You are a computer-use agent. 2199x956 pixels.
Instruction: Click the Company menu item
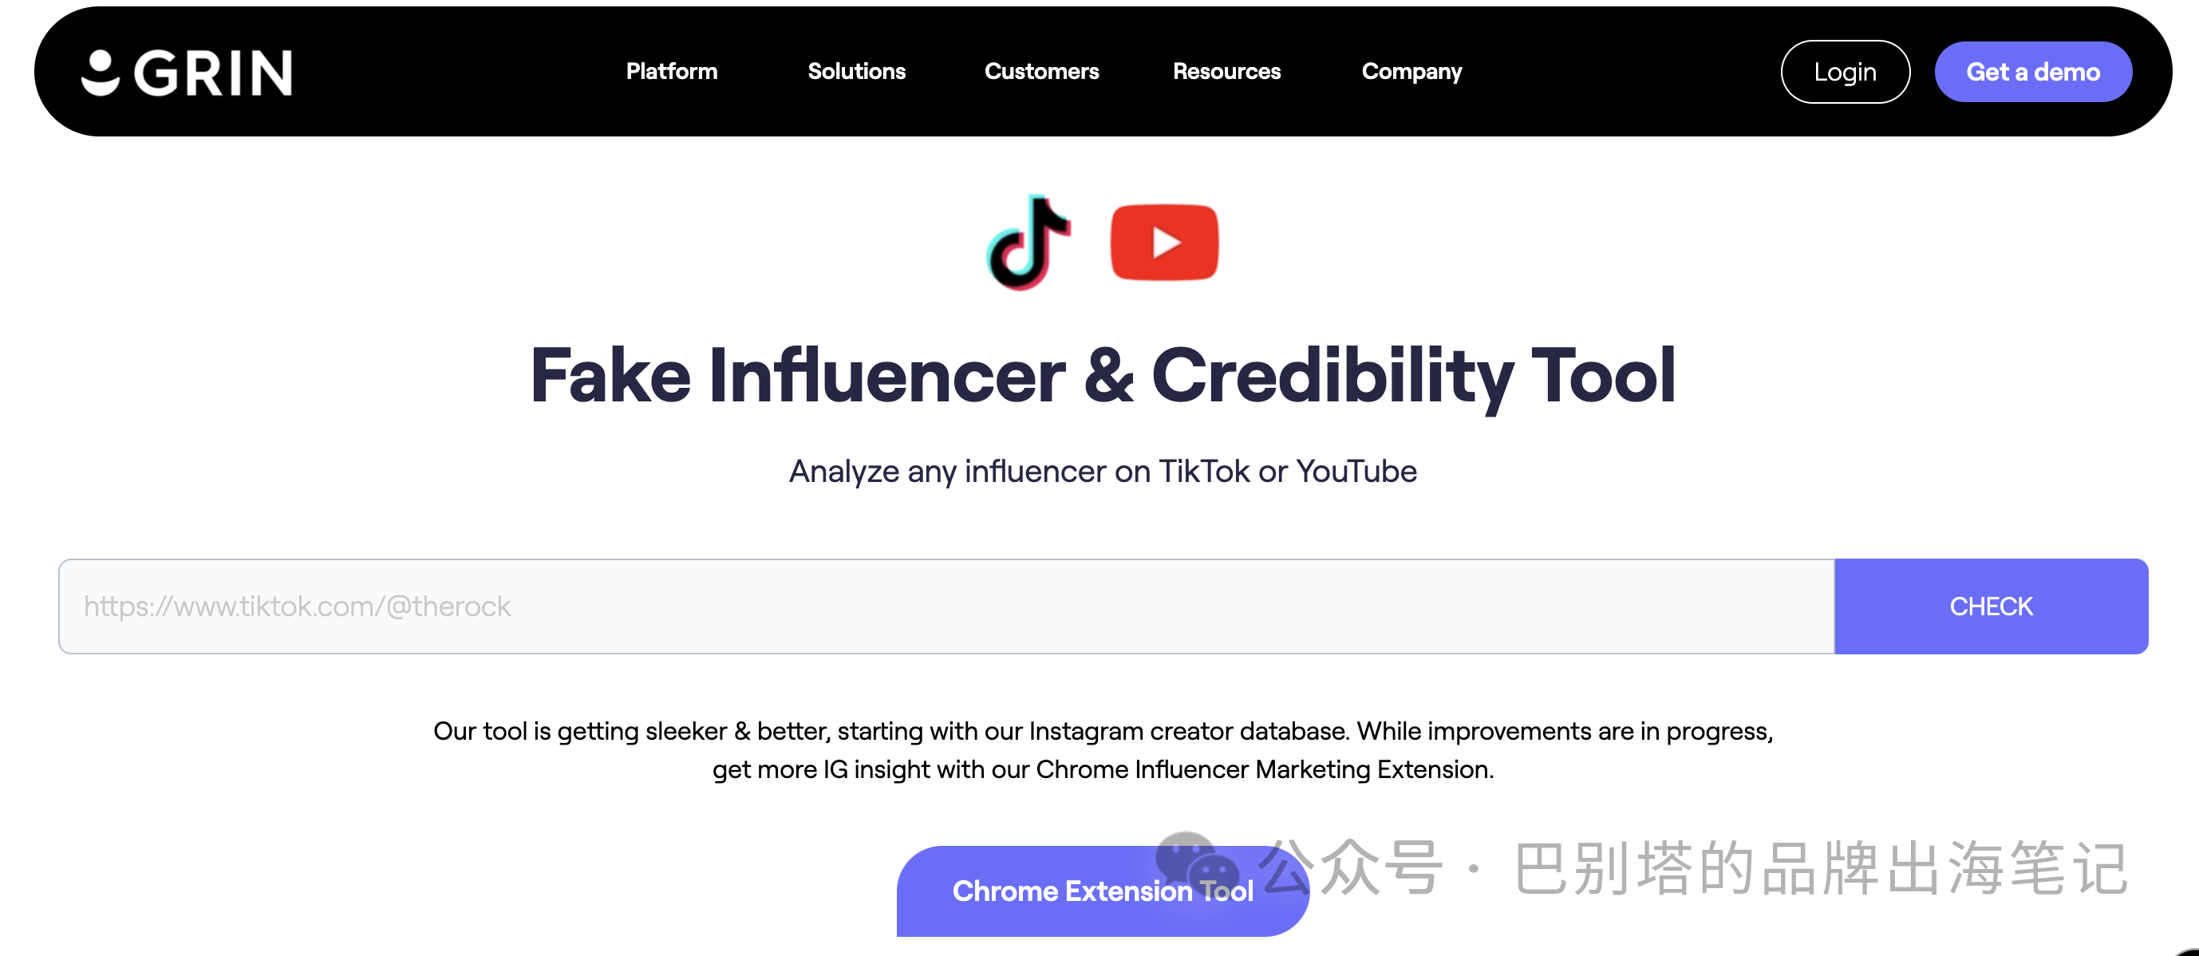[x=1414, y=72]
